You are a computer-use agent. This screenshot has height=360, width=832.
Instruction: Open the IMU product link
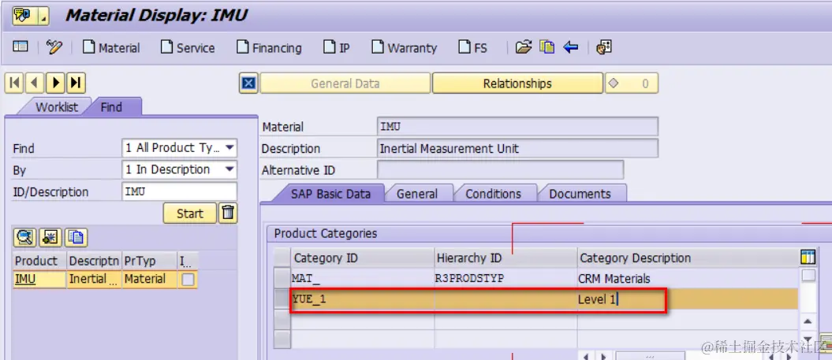pyautogui.click(x=25, y=279)
